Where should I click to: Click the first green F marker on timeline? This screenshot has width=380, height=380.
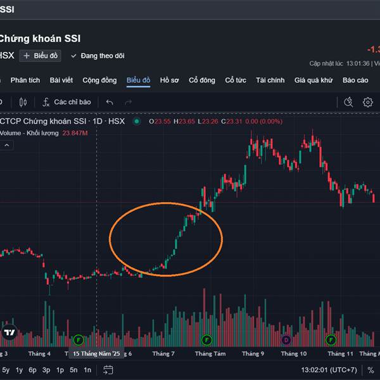[x=79, y=340]
